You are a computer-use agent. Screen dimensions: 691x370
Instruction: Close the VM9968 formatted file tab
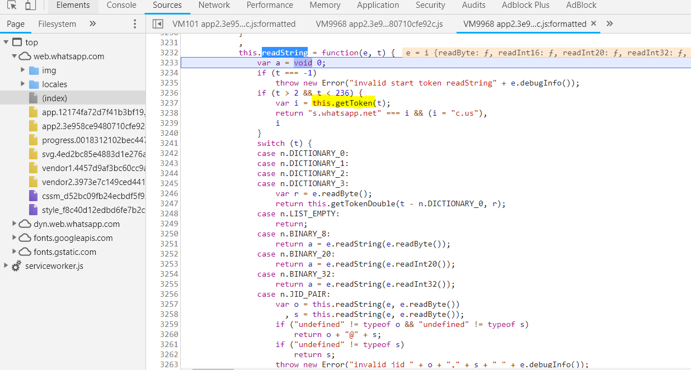click(594, 23)
